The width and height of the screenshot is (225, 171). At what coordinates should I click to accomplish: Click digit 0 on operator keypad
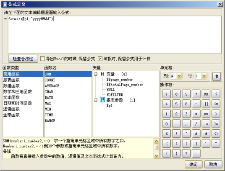[167, 124]
